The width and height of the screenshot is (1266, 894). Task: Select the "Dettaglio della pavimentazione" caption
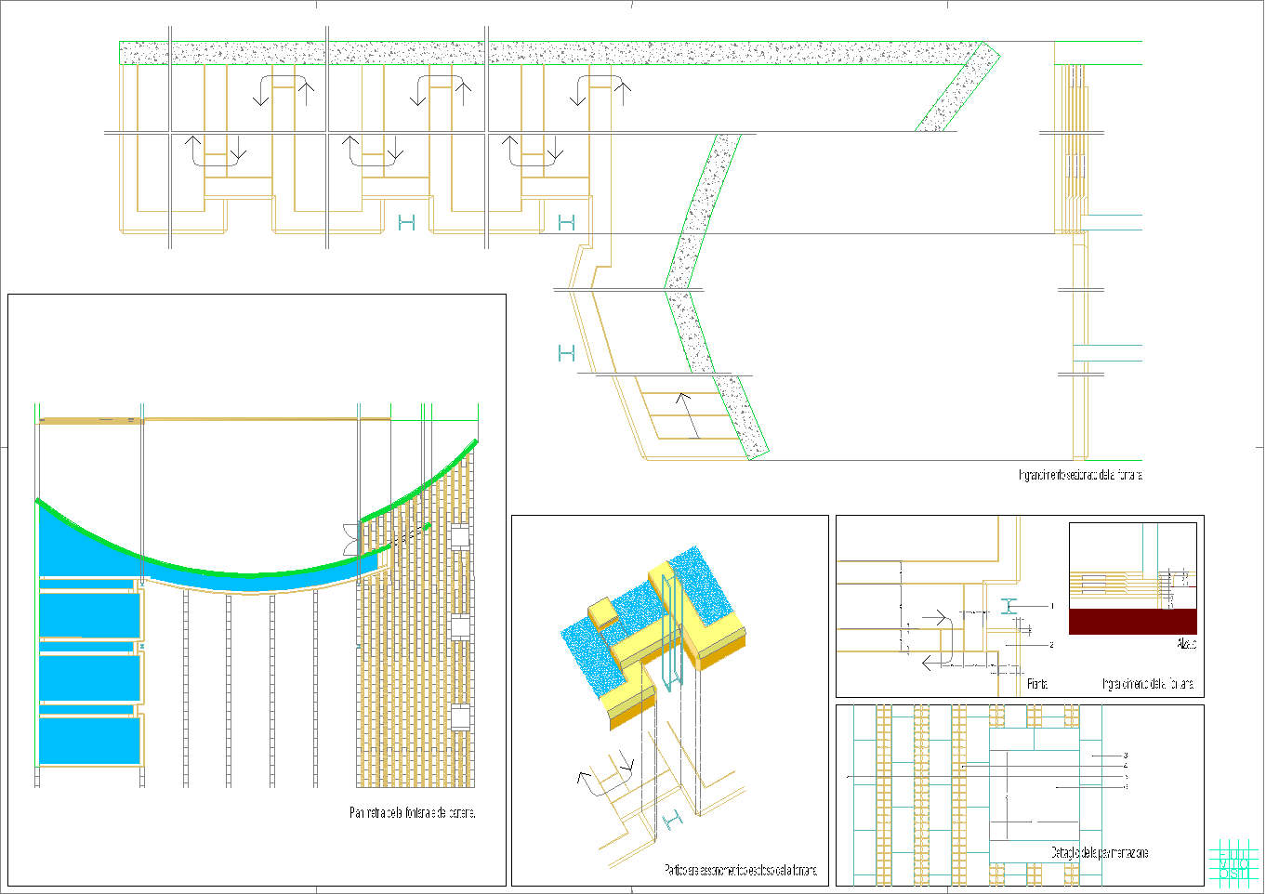tap(1099, 852)
